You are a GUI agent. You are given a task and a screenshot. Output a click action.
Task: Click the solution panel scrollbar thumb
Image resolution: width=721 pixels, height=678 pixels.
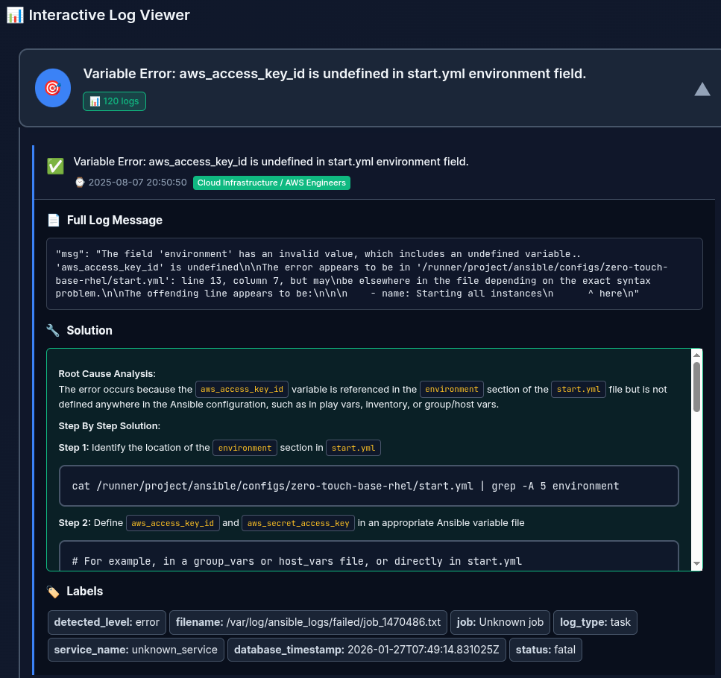pyautogui.click(x=696, y=386)
